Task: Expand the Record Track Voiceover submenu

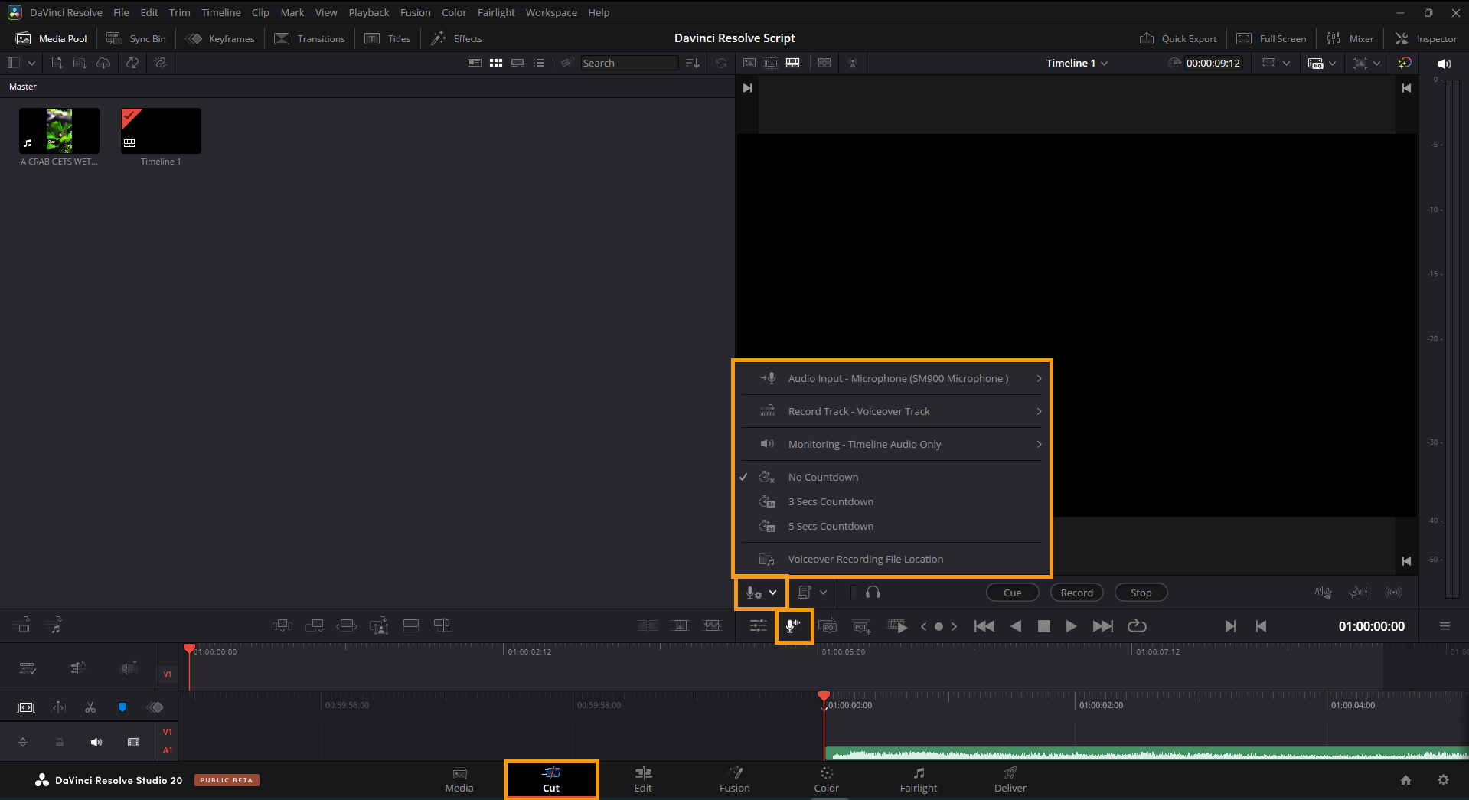Action: pyautogui.click(x=892, y=411)
